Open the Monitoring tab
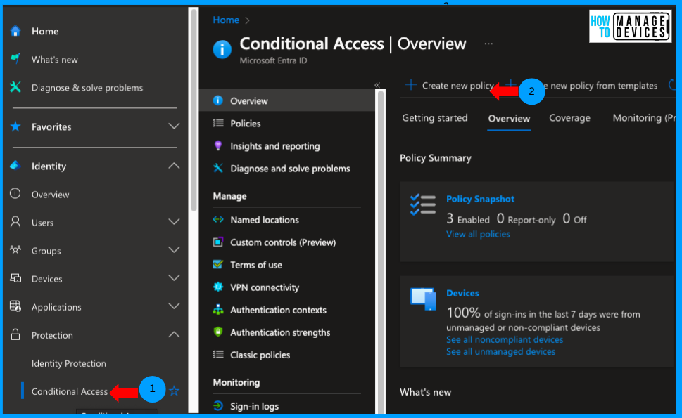 (x=644, y=118)
